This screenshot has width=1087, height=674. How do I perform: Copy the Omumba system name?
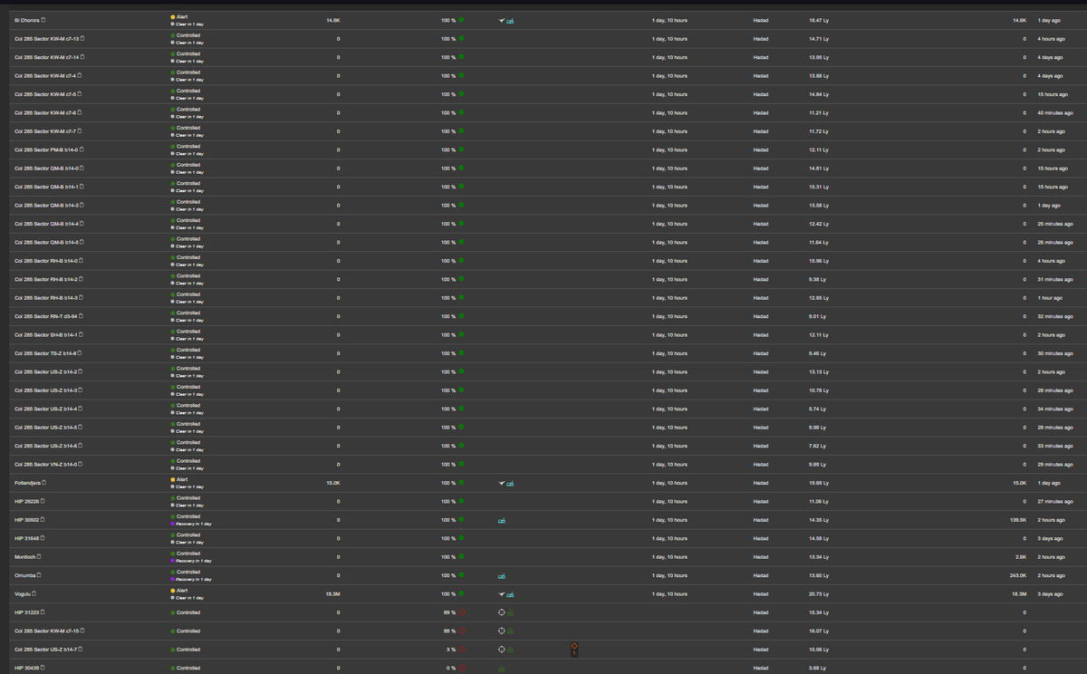(x=38, y=575)
